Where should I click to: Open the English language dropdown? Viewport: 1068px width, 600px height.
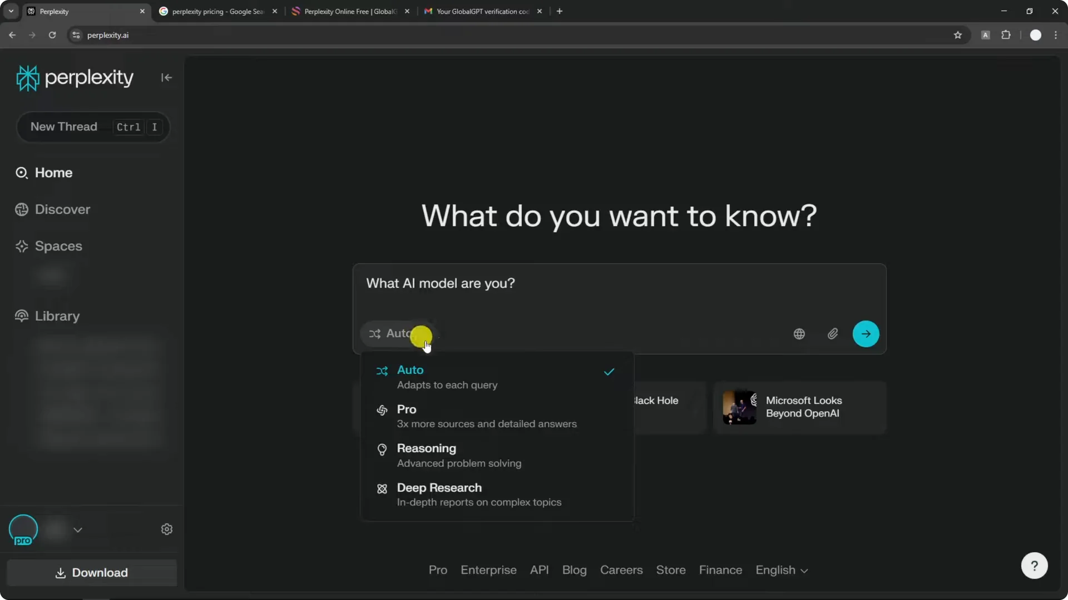pos(782,570)
